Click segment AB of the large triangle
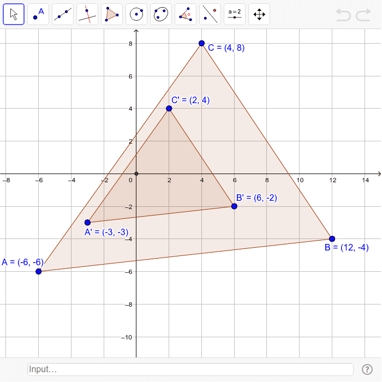The height and width of the screenshot is (382, 382). coord(185,255)
